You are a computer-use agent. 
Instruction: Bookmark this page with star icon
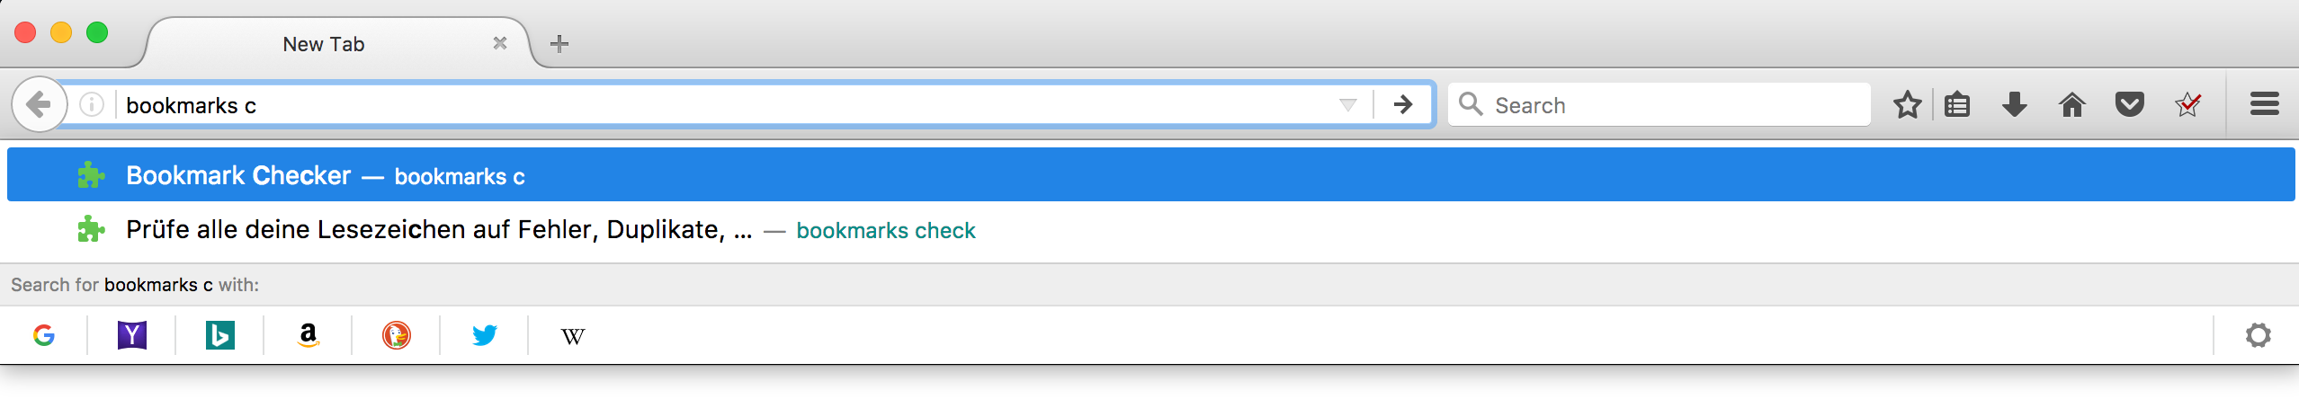click(x=1907, y=105)
